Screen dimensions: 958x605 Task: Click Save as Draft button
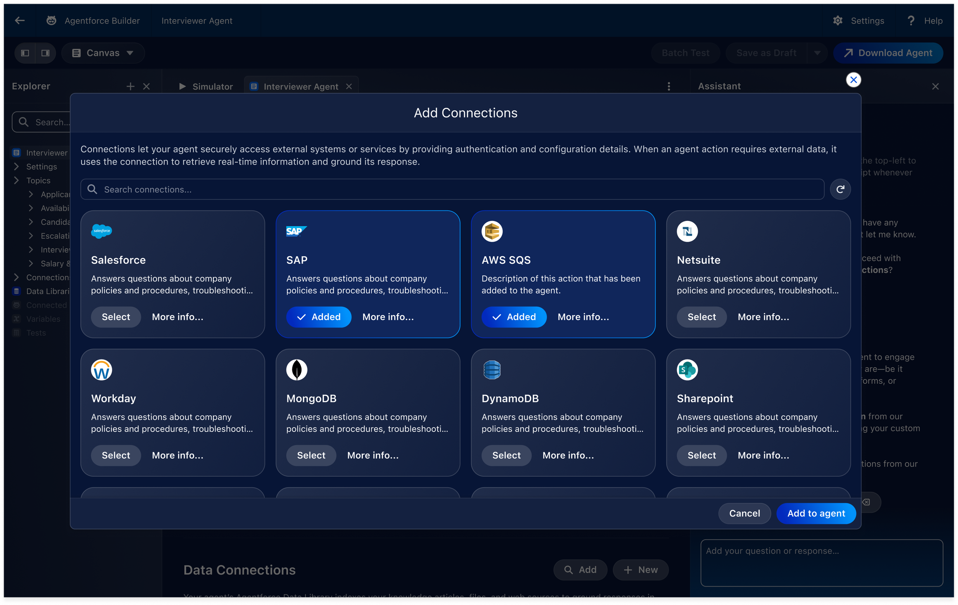pyautogui.click(x=766, y=53)
